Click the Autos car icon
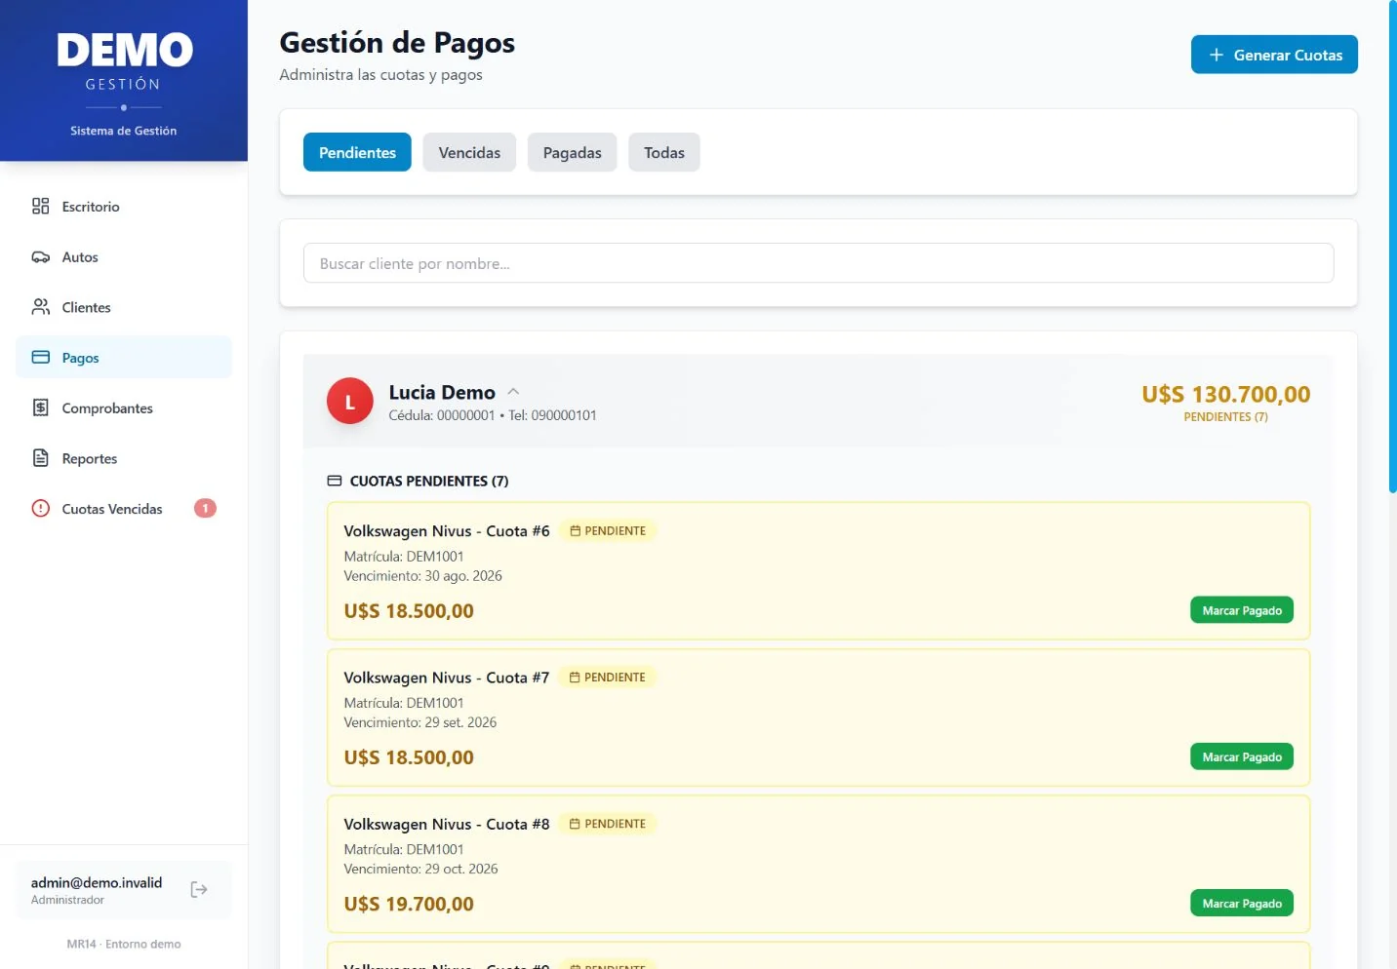The height and width of the screenshot is (969, 1397). click(x=40, y=257)
